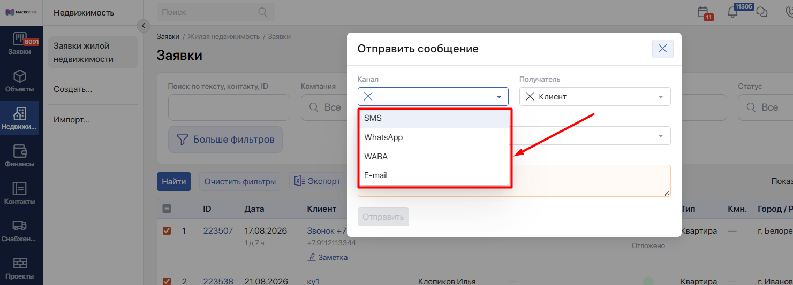Open request ID 223507 link
Viewport: 793px width, 285px height.
218,231
